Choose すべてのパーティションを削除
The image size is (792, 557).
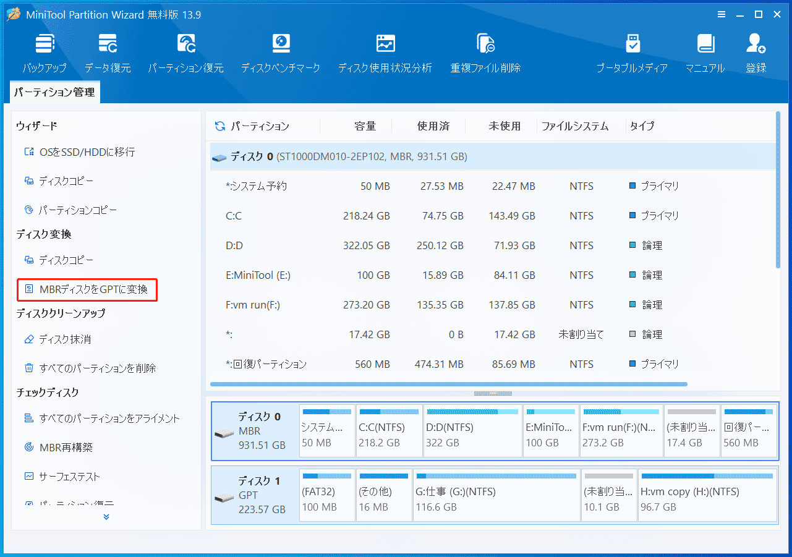click(90, 368)
